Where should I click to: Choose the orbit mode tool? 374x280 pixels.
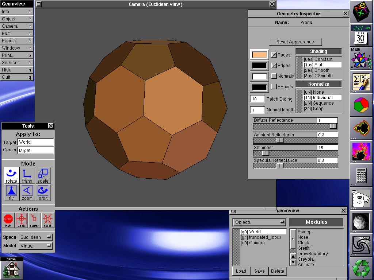pyautogui.click(x=43, y=192)
